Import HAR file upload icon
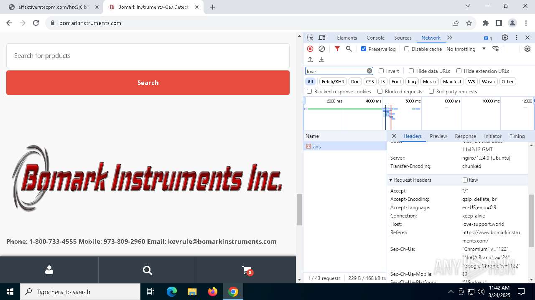 [x=310, y=60]
